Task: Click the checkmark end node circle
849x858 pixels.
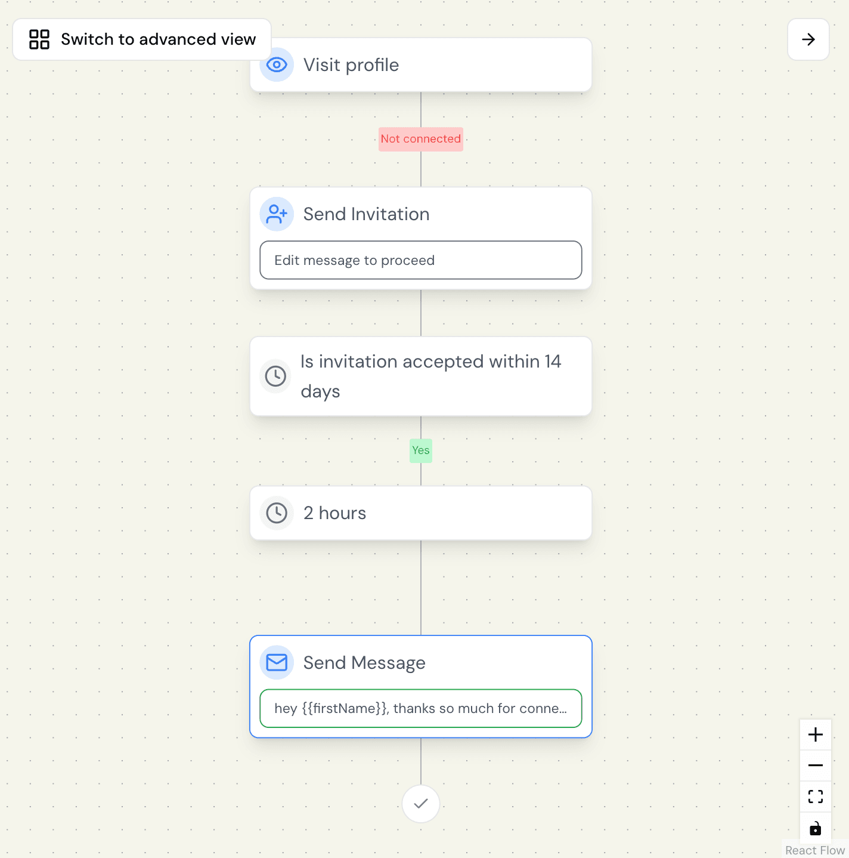Action: [421, 804]
